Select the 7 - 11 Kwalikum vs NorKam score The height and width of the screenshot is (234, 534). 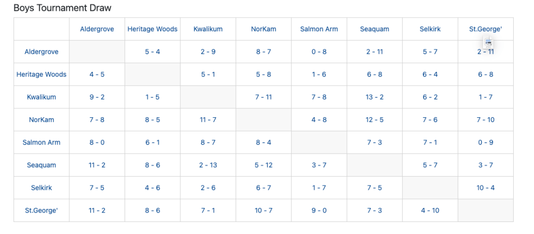pos(263,97)
